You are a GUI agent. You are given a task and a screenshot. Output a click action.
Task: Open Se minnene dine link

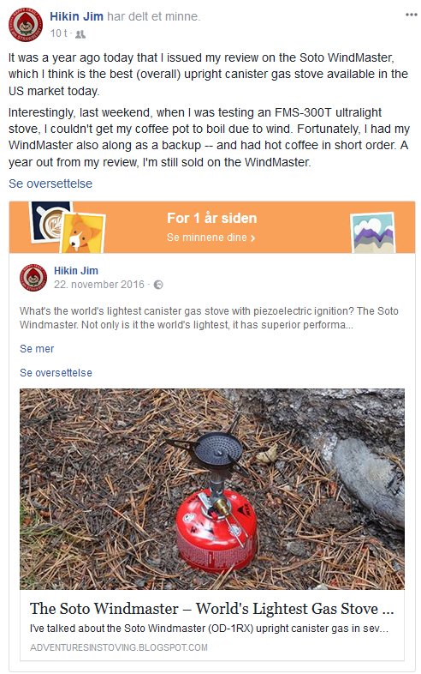(207, 238)
